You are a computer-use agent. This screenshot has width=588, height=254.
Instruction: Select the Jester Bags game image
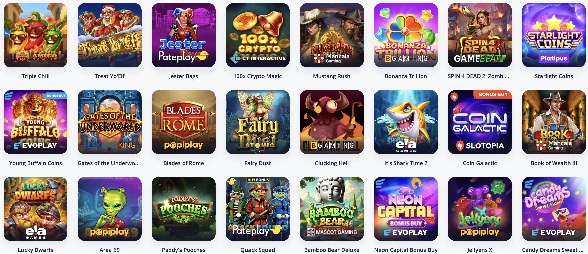[x=184, y=35]
